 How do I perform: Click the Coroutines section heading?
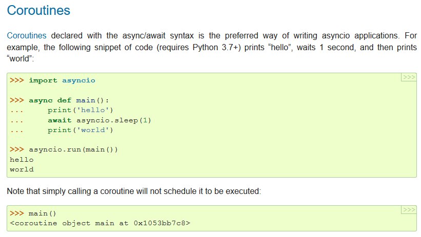(x=38, y=10)
